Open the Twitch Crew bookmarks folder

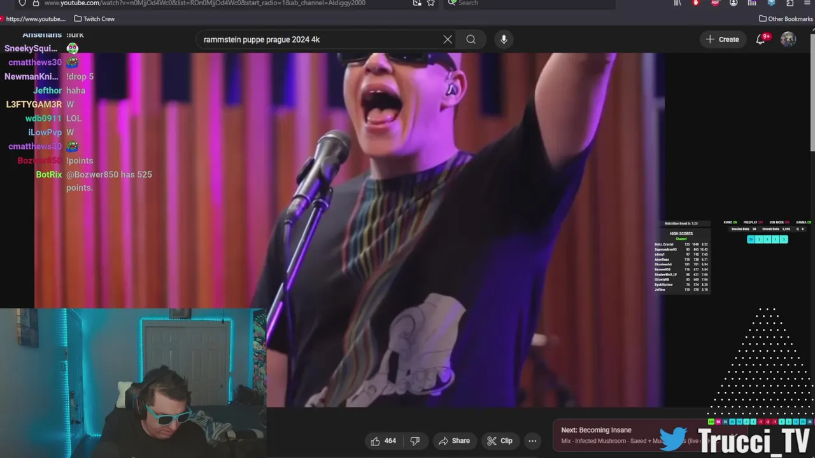(x=94, y=19)
